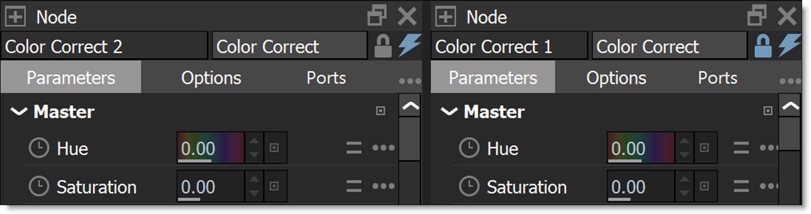Click the lightning bolt icon on Color Correct 2

(x=409, y=45)
